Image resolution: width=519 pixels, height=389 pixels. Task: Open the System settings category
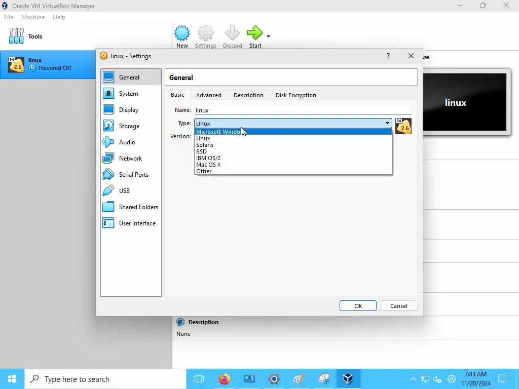[x=131, y=94]
